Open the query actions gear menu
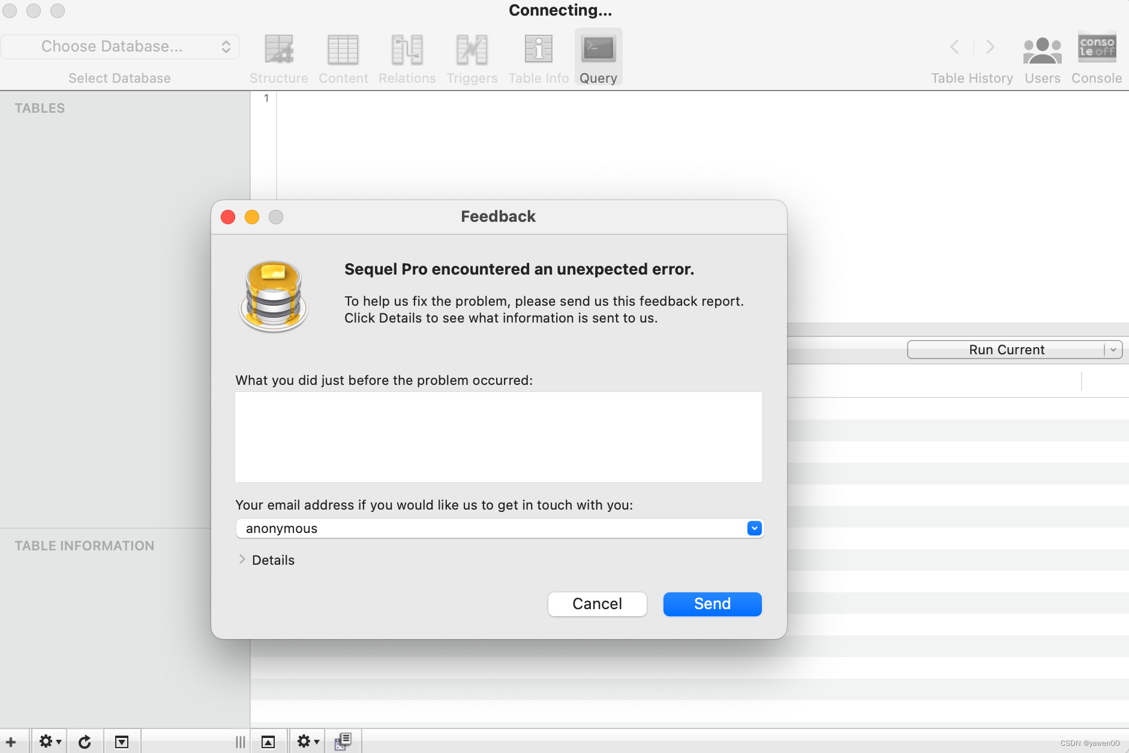 pyautogui.click(x=308, y=742)
